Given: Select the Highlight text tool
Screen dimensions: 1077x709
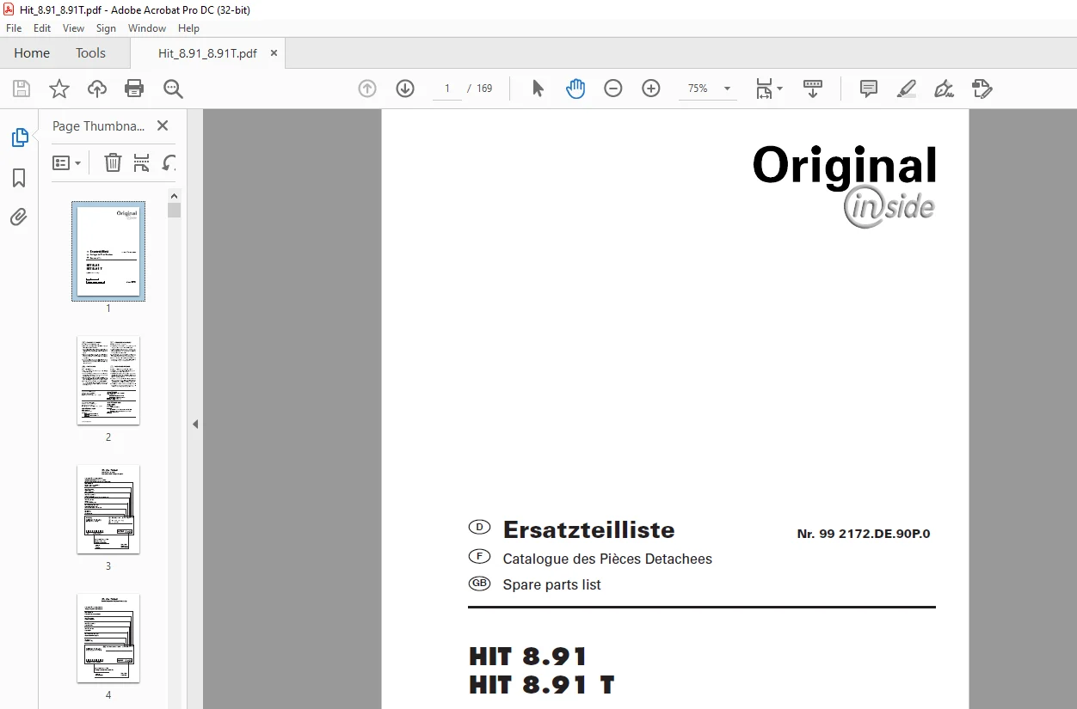Looking at the screenshot, I should tap(907, 89).
